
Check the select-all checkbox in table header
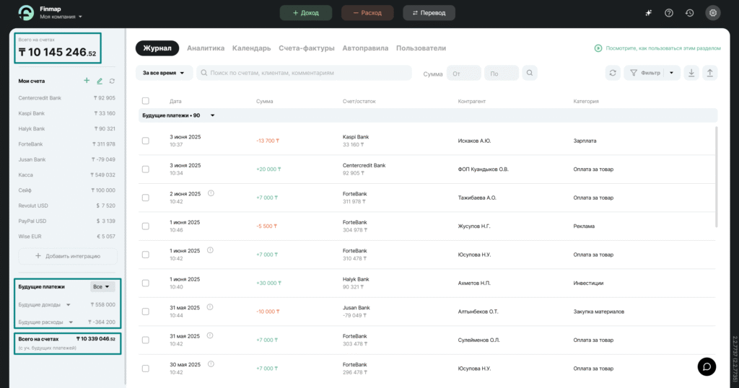click(146, 101)
